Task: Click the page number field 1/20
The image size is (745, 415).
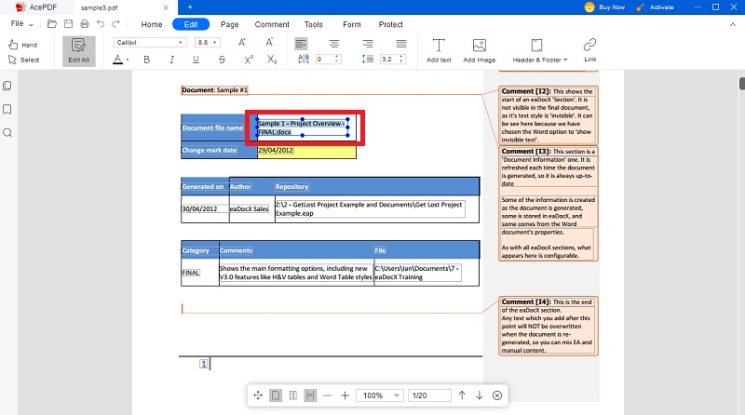Action: [429, 395]
